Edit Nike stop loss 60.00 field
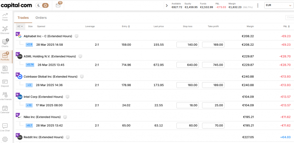The width and height of the screenshot is (294, 143). (x=187, y=125)
